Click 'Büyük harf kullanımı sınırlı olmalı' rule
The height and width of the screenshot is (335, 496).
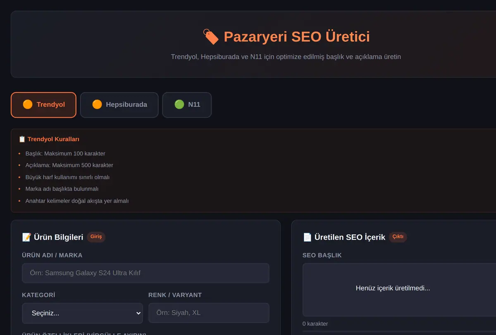click(67, 177)
